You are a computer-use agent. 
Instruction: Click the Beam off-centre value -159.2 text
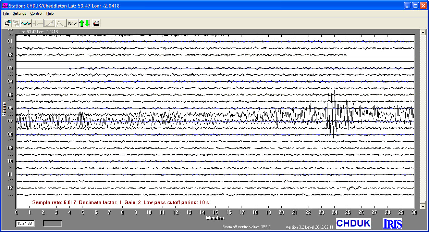coord(246,227)
